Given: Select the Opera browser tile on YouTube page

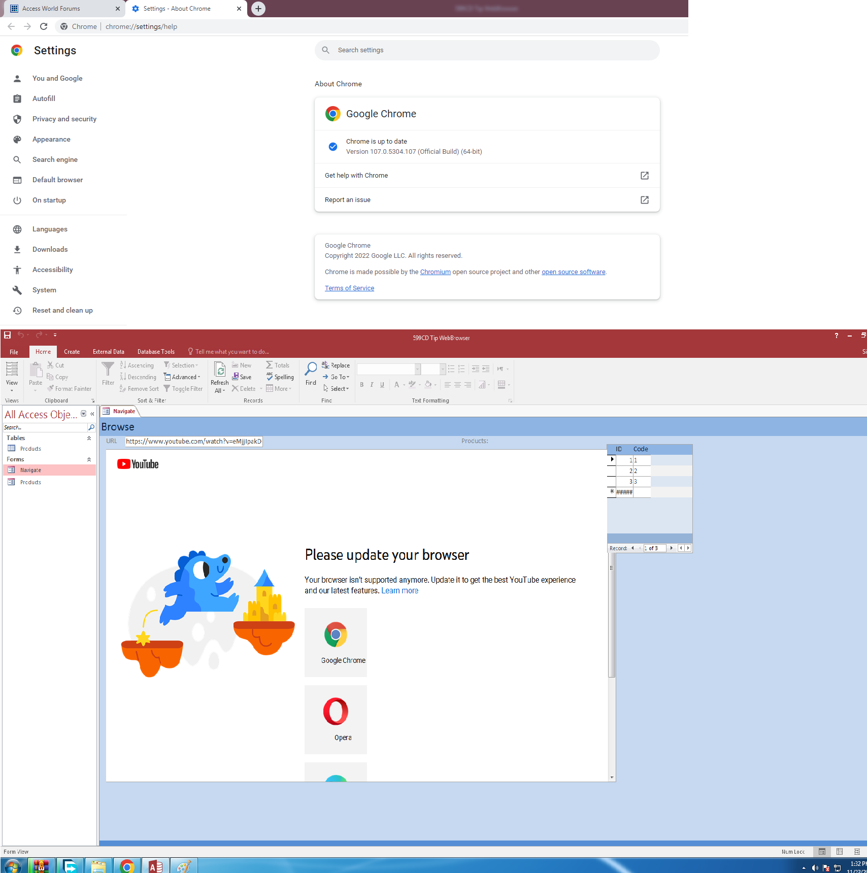Looking at the screenshot, I should pos(336,719).
